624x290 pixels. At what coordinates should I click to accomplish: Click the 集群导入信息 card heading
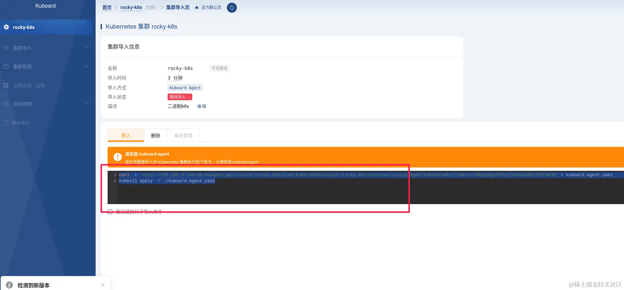124,47
